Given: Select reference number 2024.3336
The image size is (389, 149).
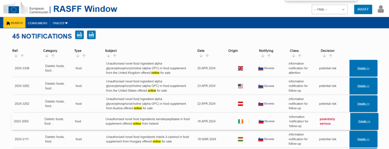Looking at the screenshot, I should point(22,68).
